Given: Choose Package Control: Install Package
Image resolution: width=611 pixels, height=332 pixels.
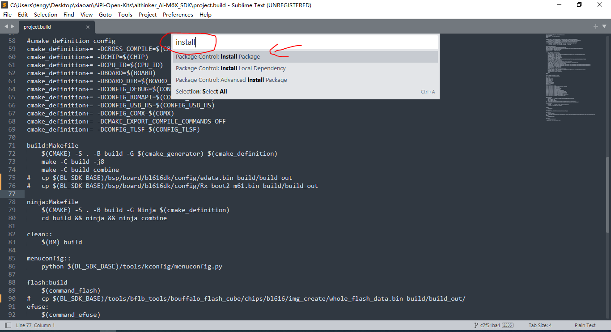Looking at the screenshot, I should [305, 57].
